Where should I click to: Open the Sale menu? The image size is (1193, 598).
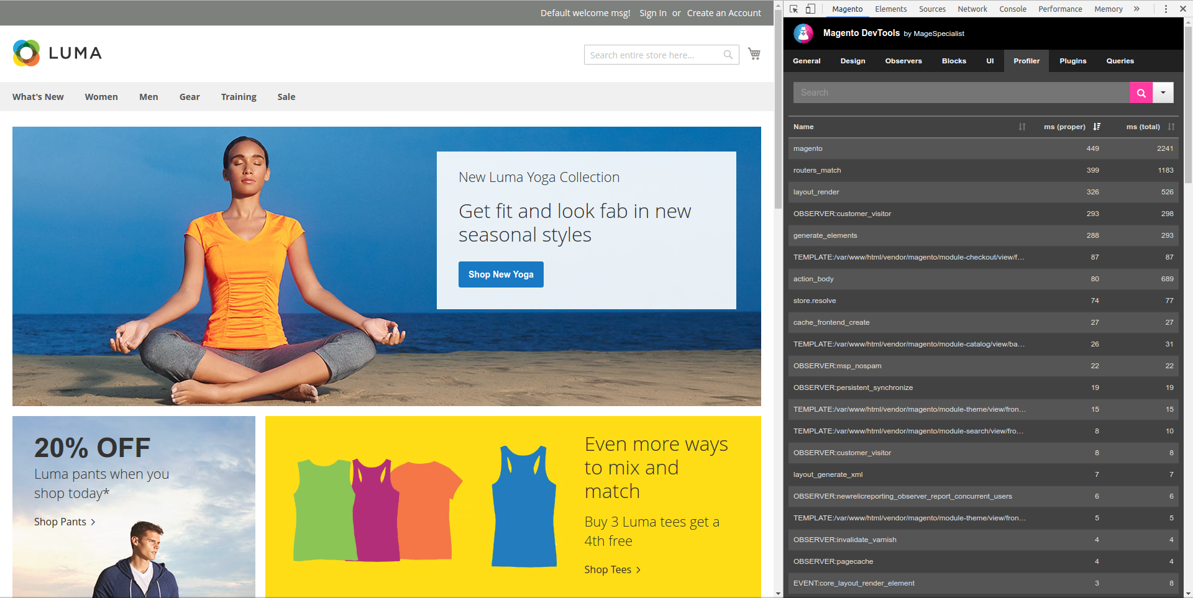click(x=286, y=97)
